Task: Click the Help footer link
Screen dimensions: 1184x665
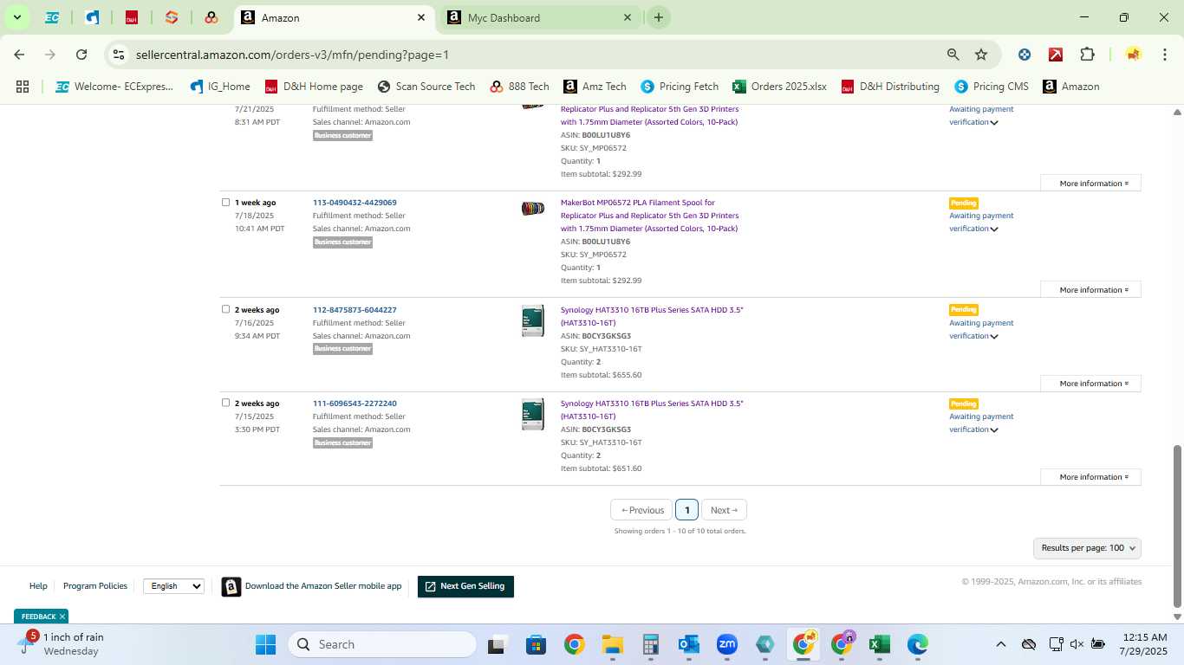Action: (x=38, y=586)
